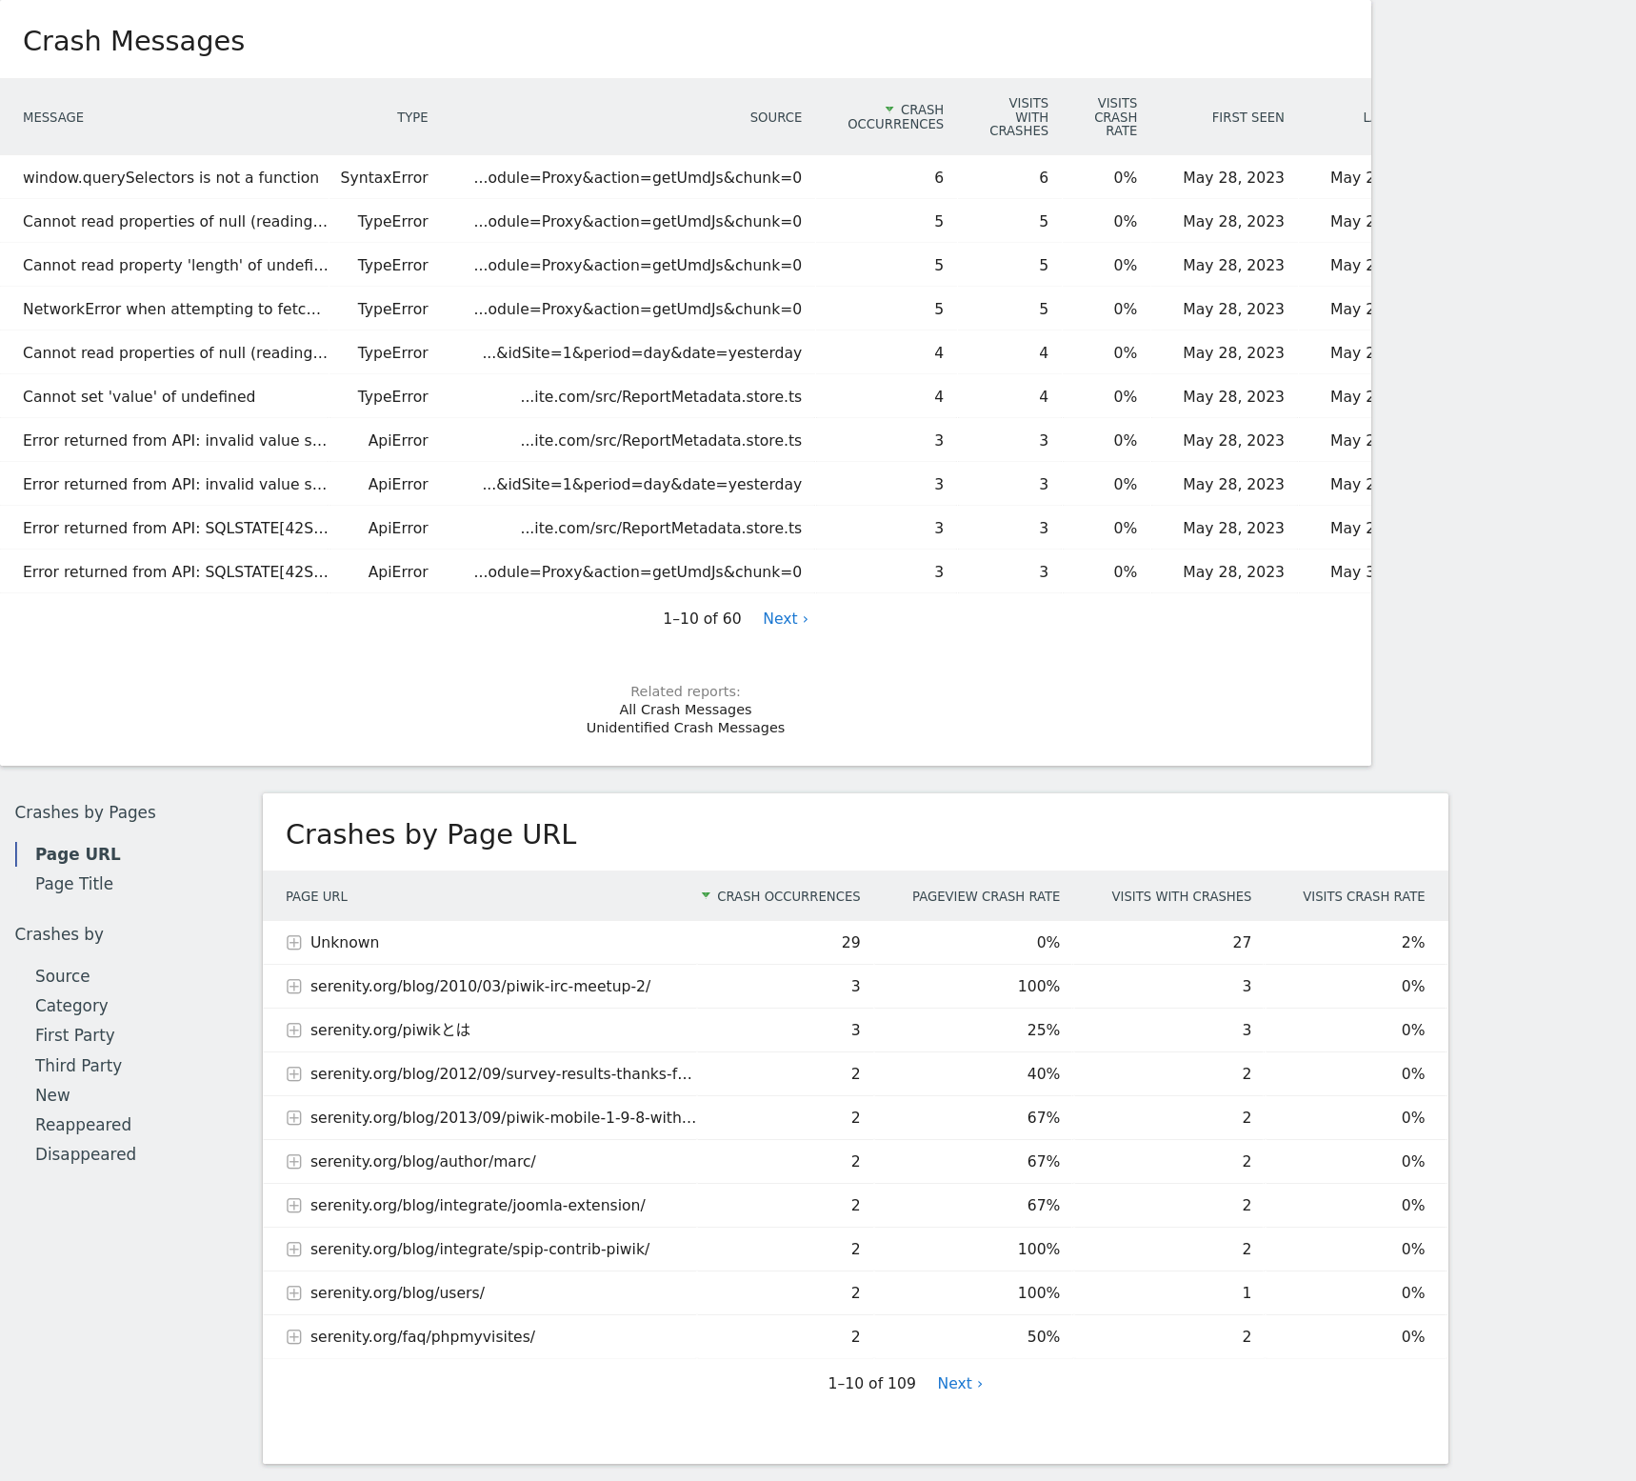Open the Reappeared crashes report

pyautogui.click(x=83, y=1125)
